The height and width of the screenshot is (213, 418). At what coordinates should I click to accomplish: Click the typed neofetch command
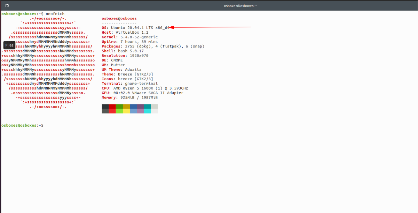pyautogui.click(x=55, y=14)
